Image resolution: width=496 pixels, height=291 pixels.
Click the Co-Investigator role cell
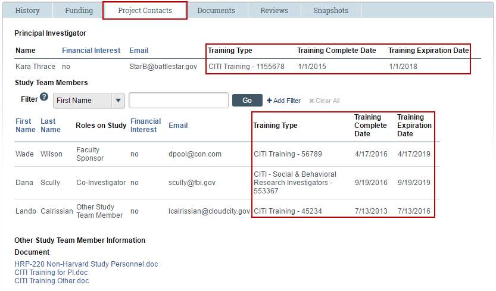101,183
